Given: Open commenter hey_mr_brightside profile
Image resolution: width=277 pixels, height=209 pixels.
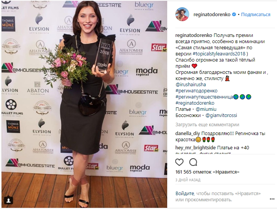Looking at the screenshot, I should coord(196,147).
